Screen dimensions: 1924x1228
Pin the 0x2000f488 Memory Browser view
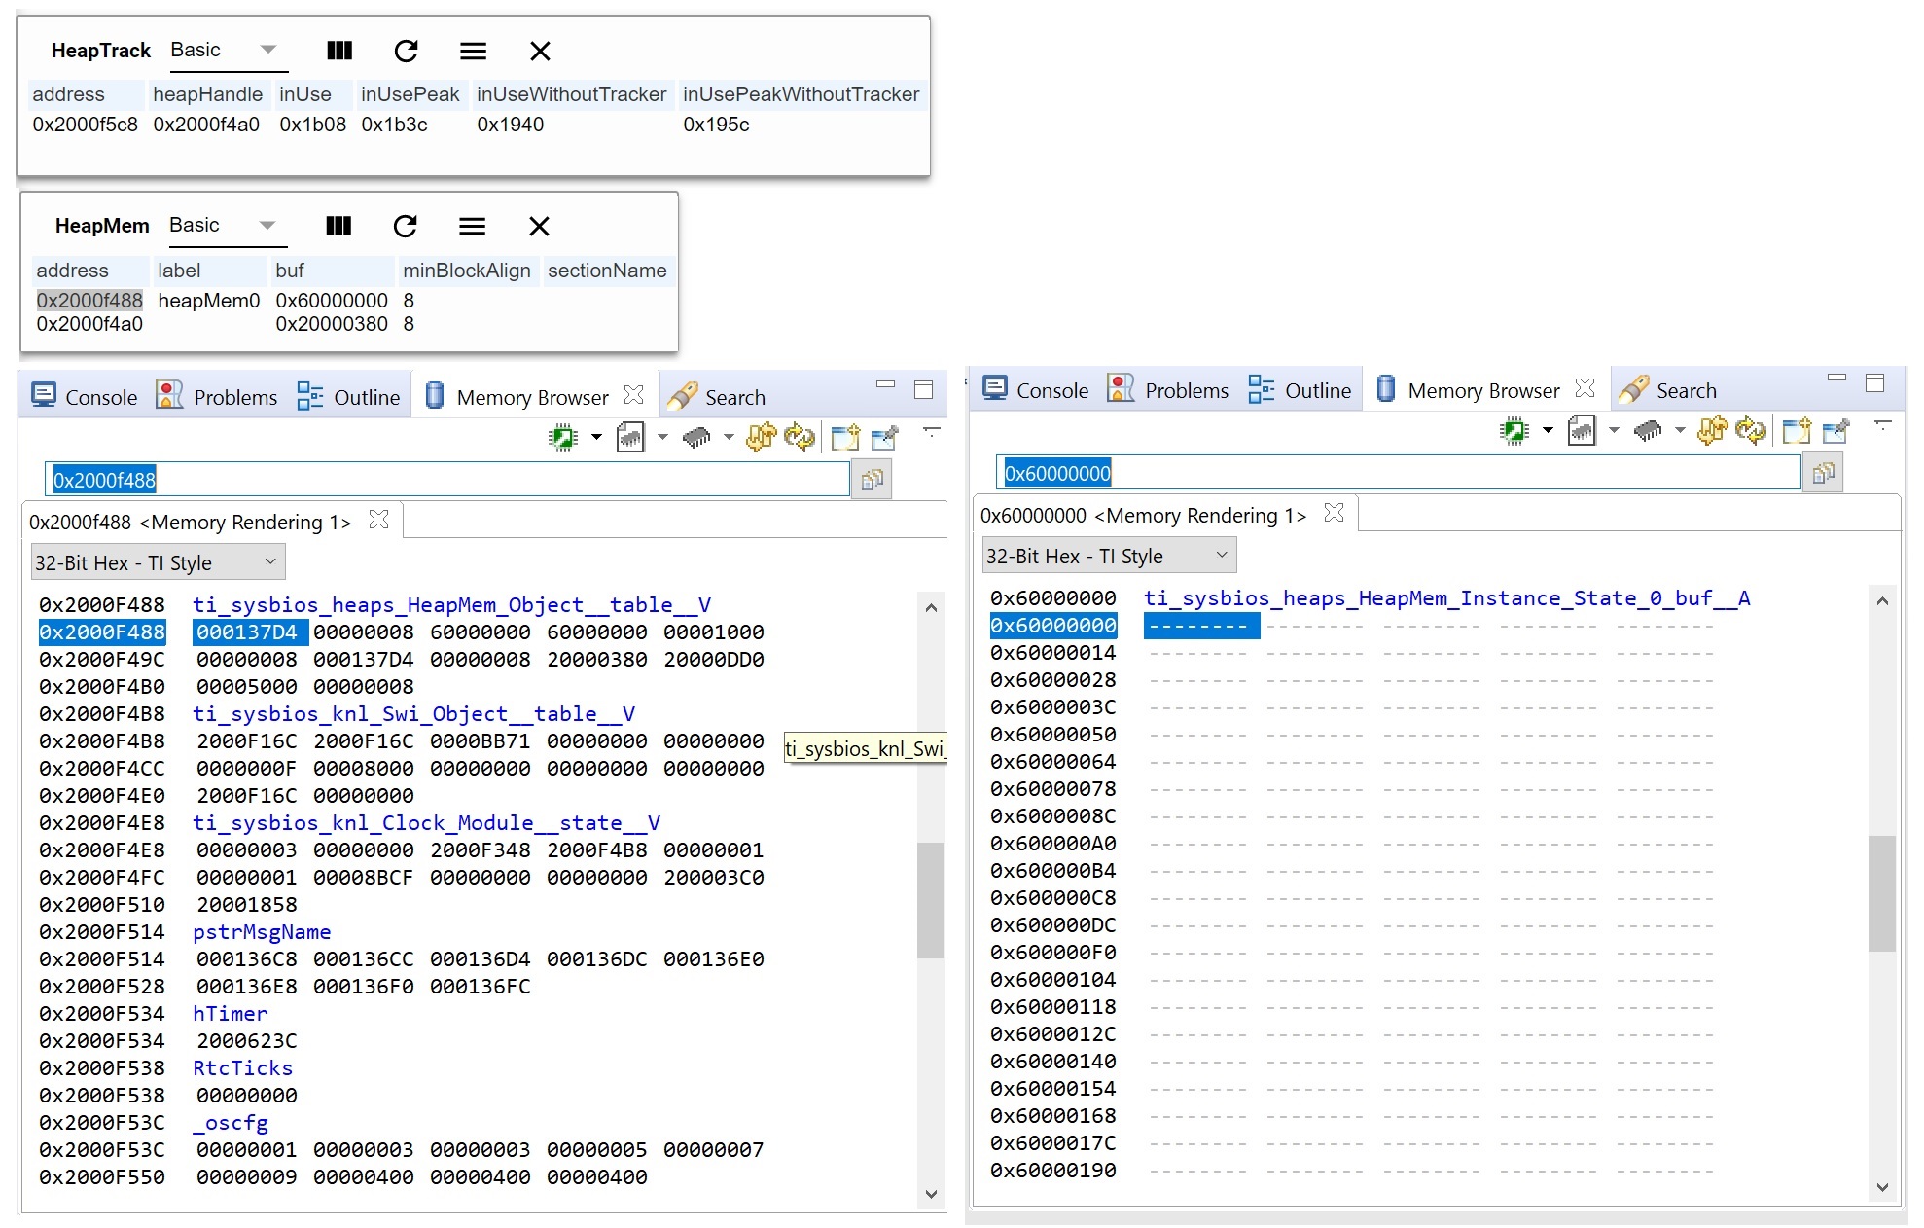885,438
